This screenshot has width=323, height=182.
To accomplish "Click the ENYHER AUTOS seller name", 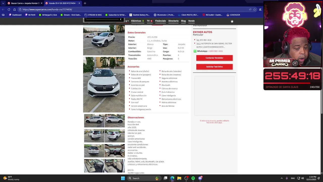I will tap(203, 32).
